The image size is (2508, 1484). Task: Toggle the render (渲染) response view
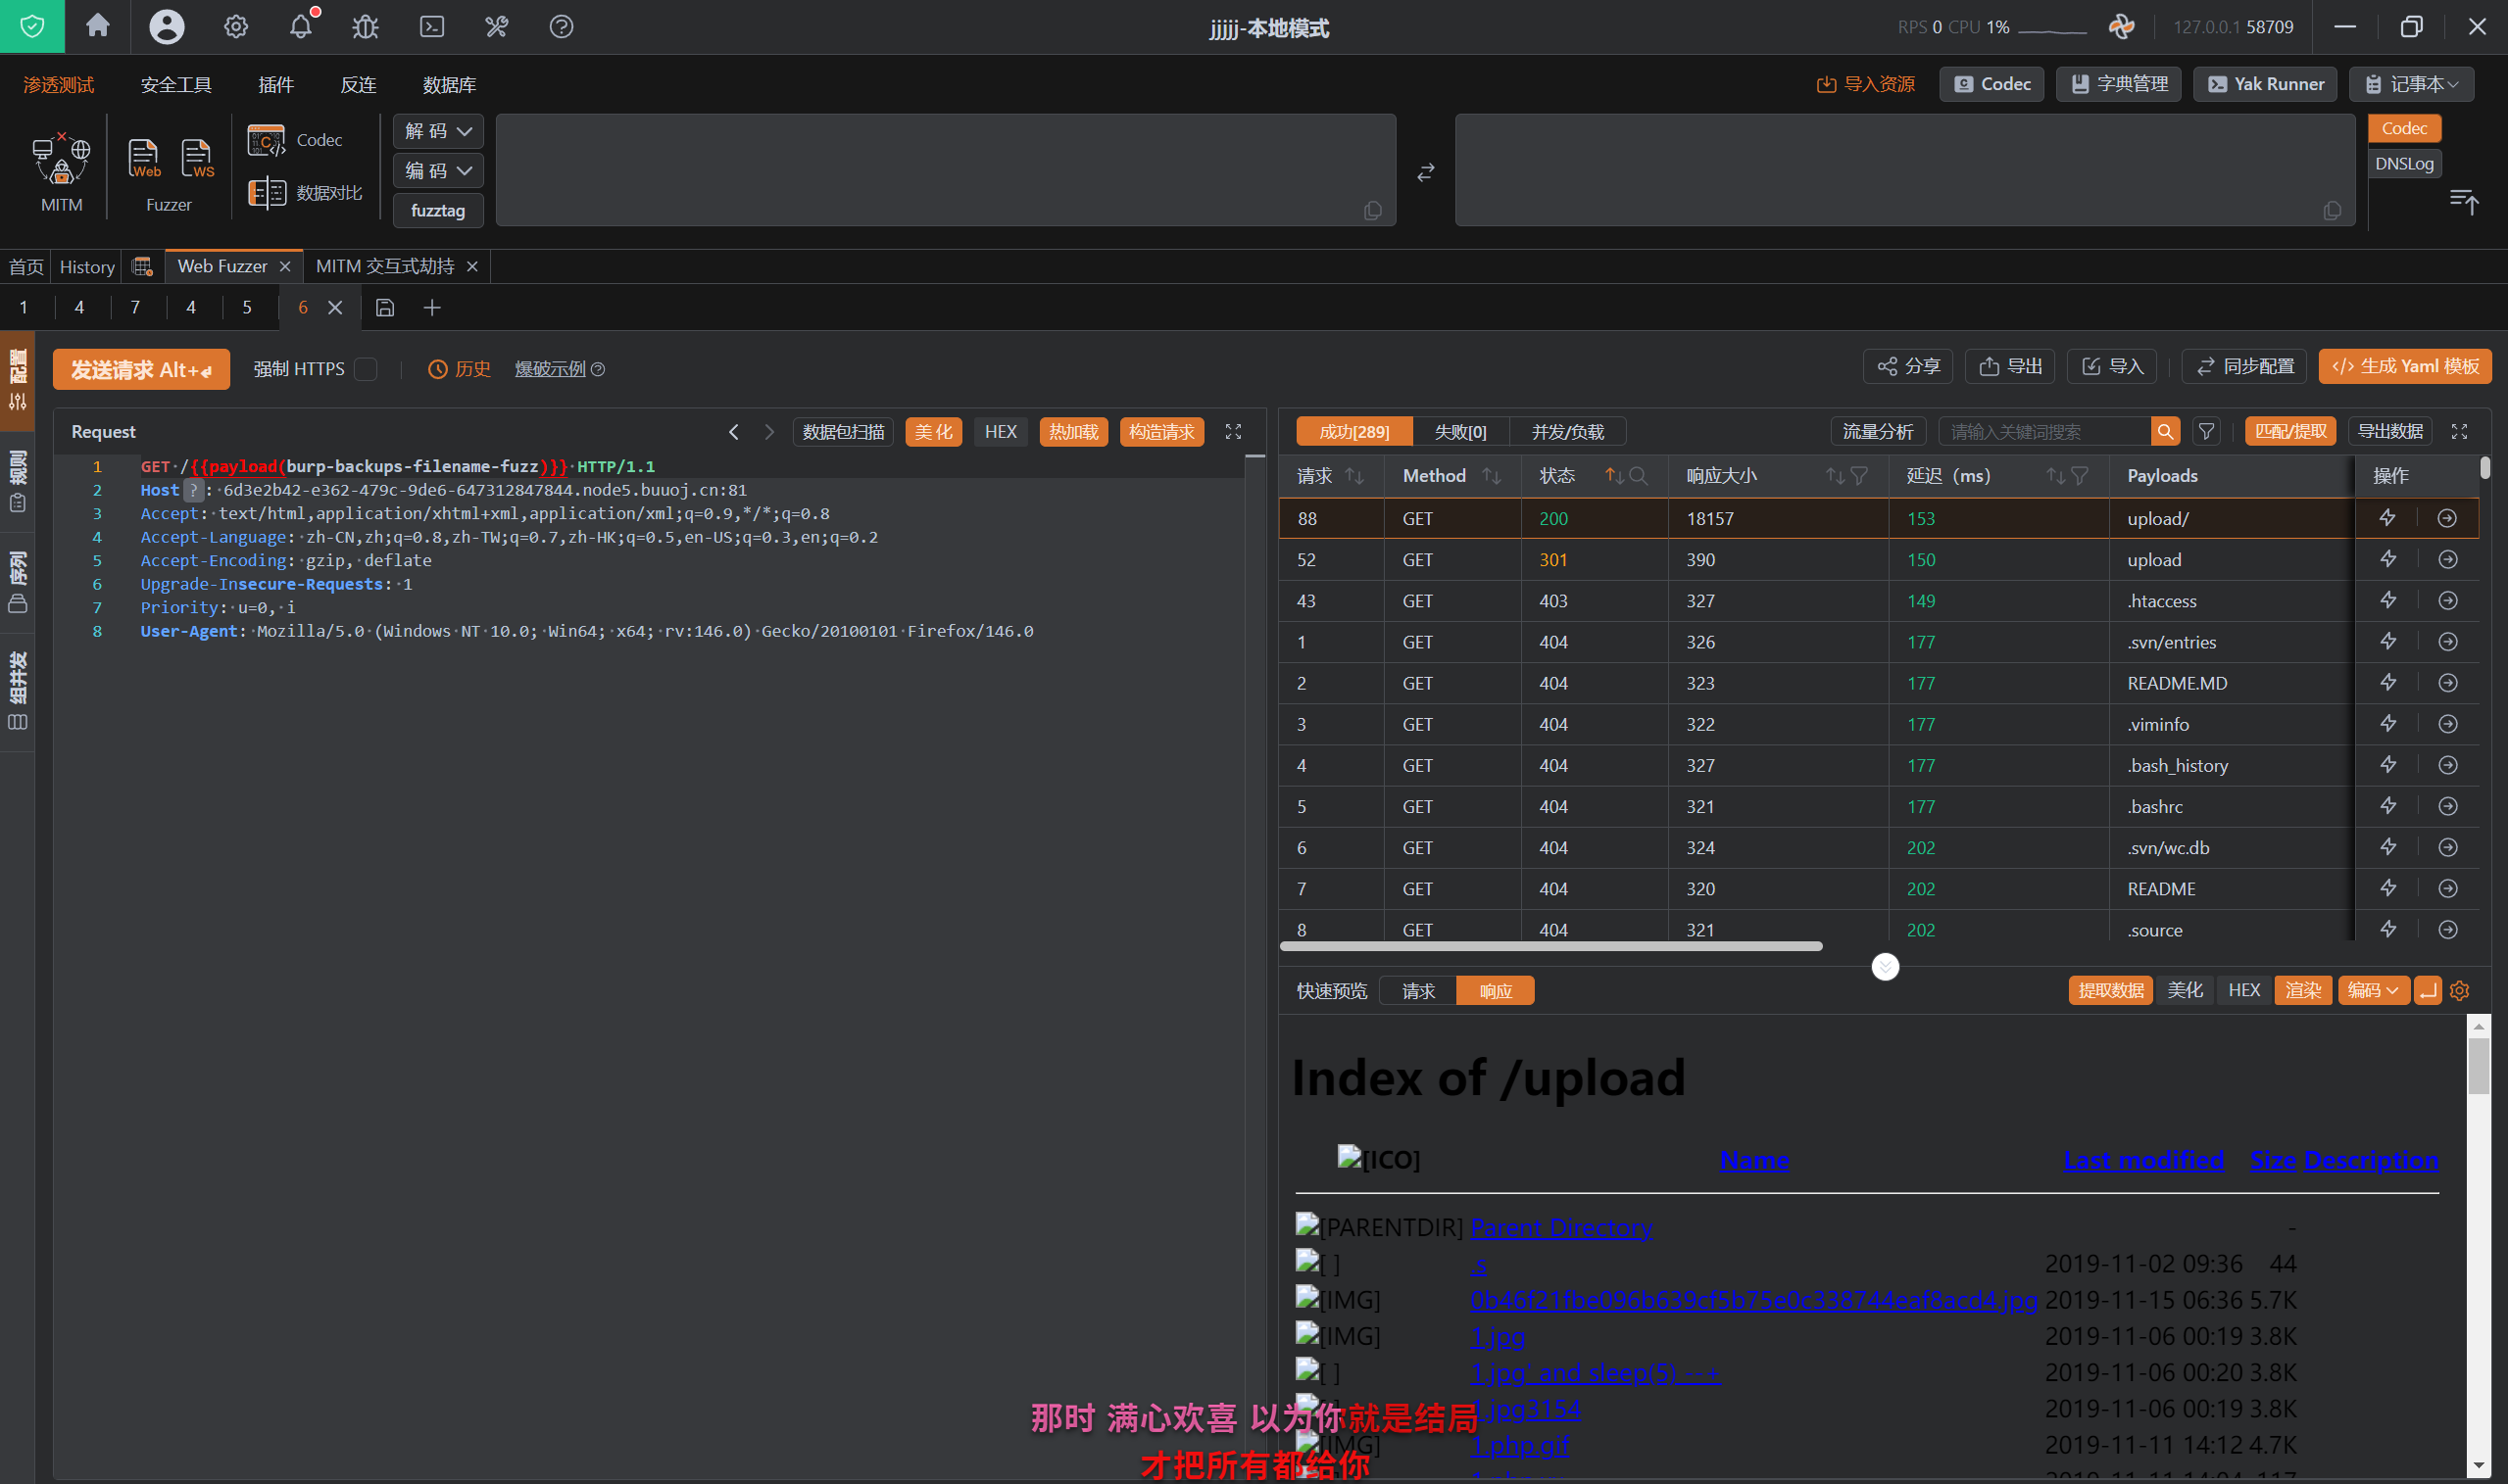(x=2302, y=990)
